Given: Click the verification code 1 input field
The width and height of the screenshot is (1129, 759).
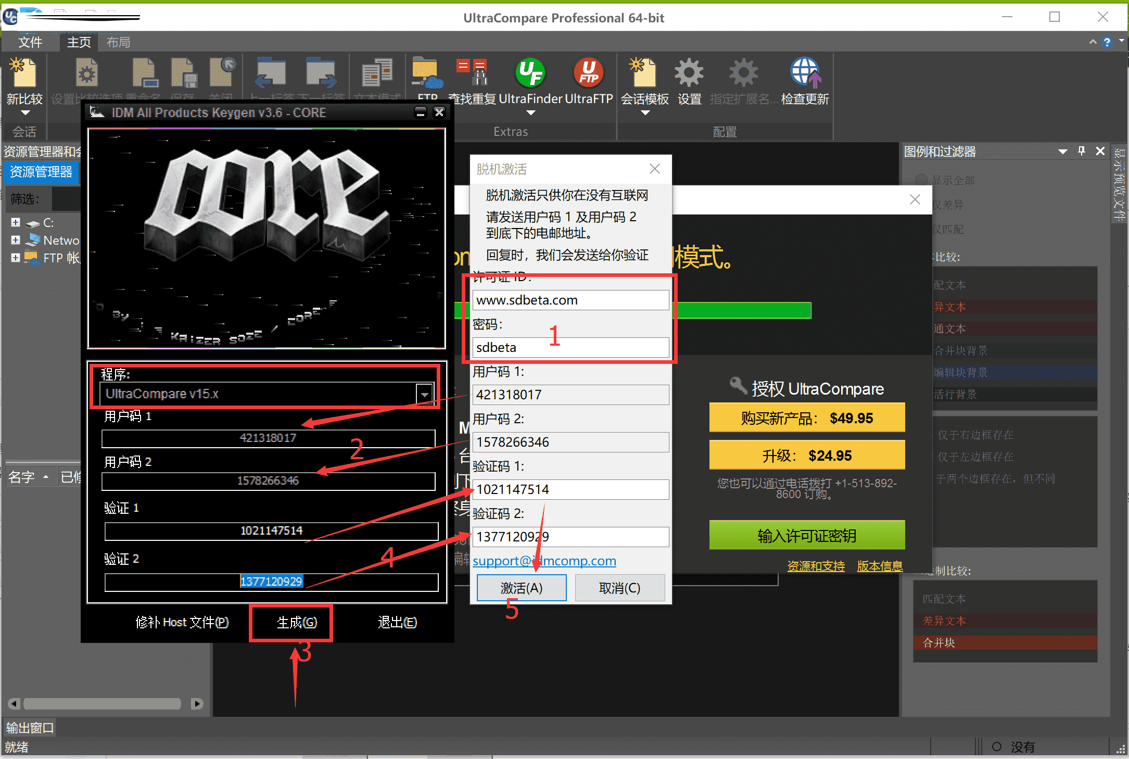Looking at the screenshot, I should pos(570,489).
